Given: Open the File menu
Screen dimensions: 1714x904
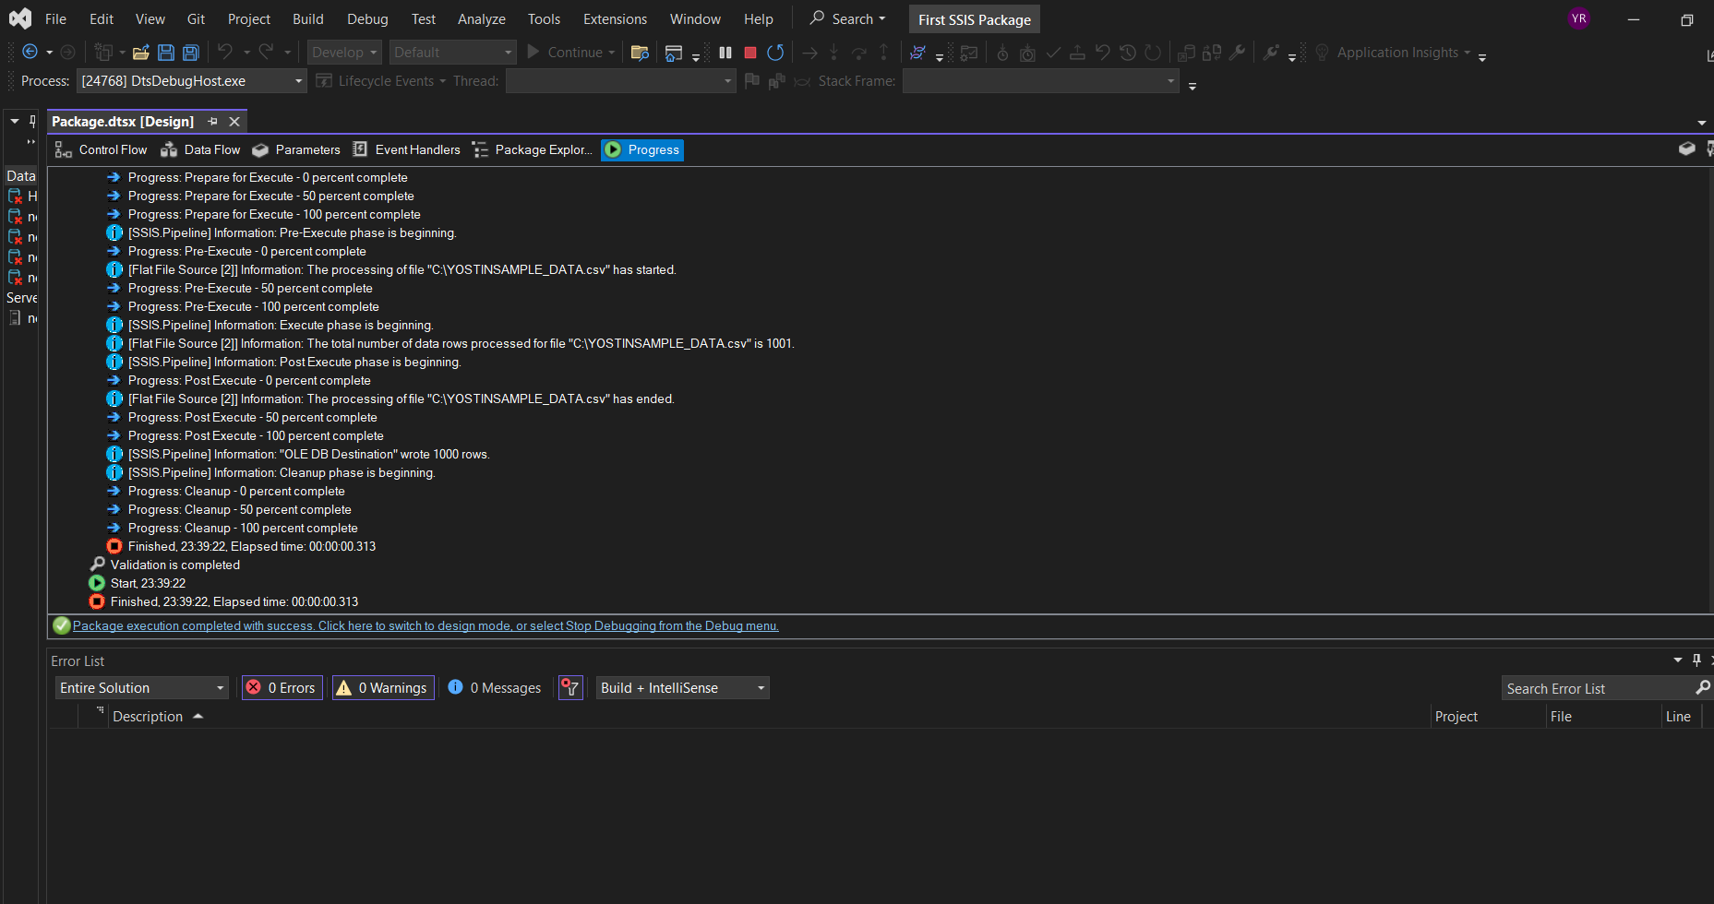Looking at the screenshot, I should [55, 18].
